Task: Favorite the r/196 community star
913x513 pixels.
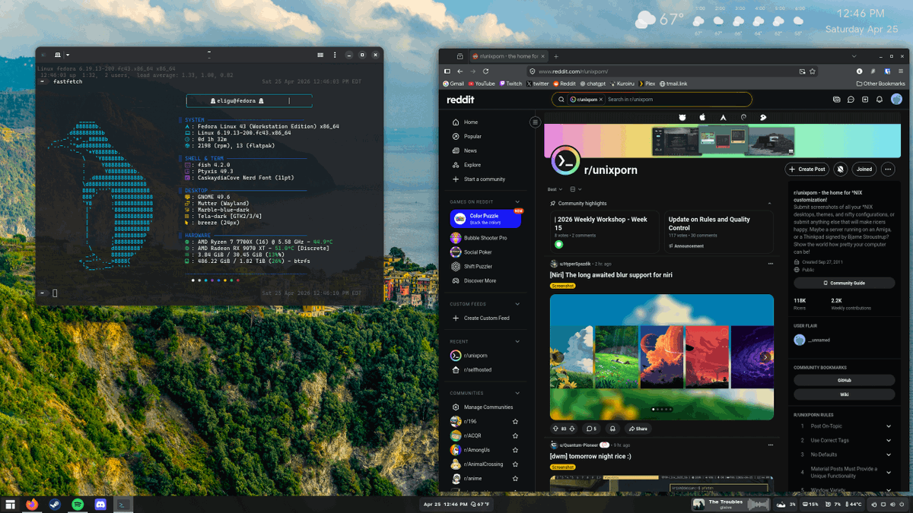Action: click(x=515, y=420)
